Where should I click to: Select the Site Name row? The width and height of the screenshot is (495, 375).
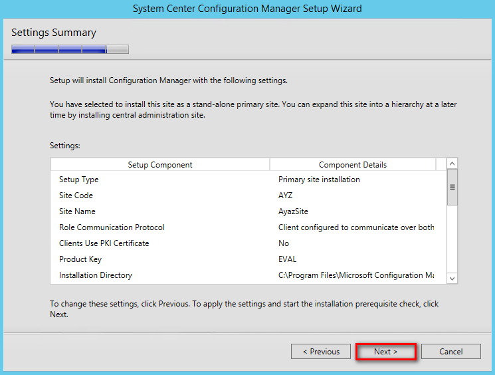tap(248, 211)
